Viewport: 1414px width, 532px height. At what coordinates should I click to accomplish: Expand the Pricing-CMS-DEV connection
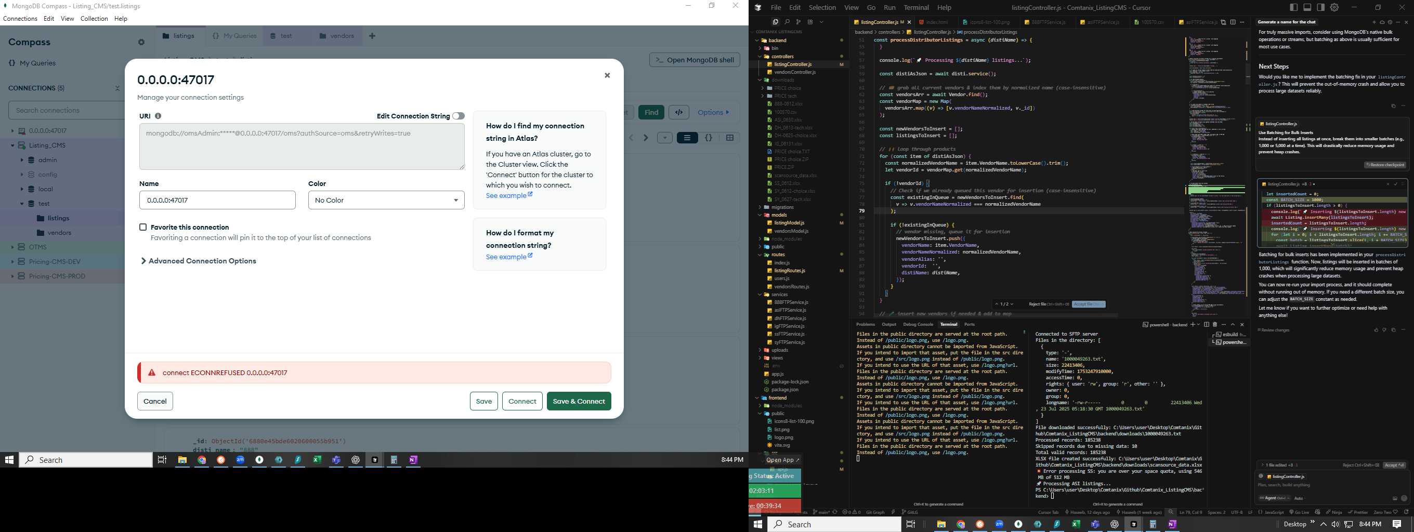(12, 262)
